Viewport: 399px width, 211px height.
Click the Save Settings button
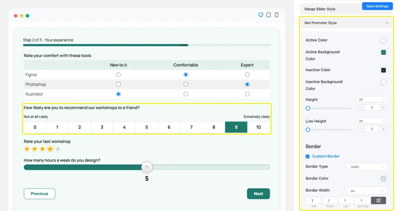tap(377, 6)
